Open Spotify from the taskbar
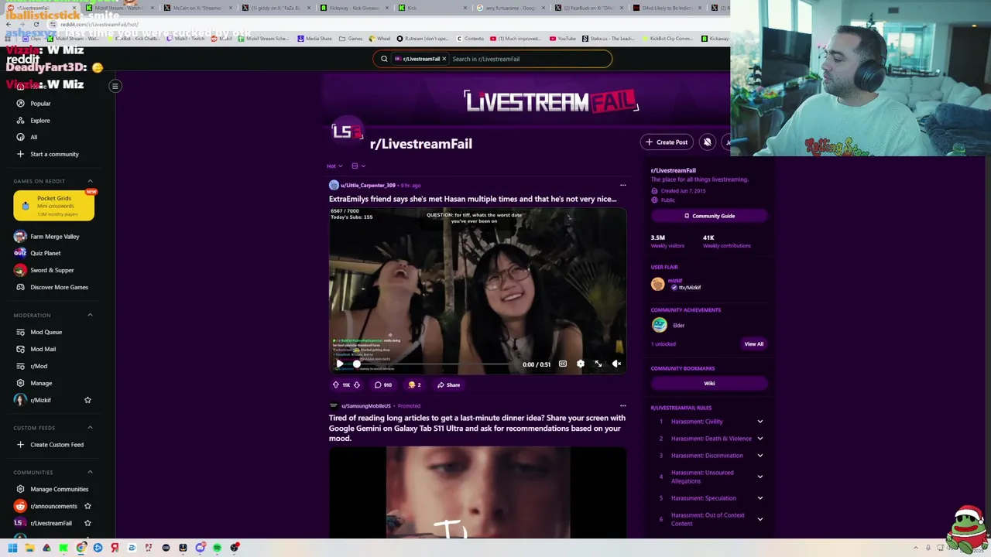The width and height of the screenshot is (991, 557). (x=218, y=548)
